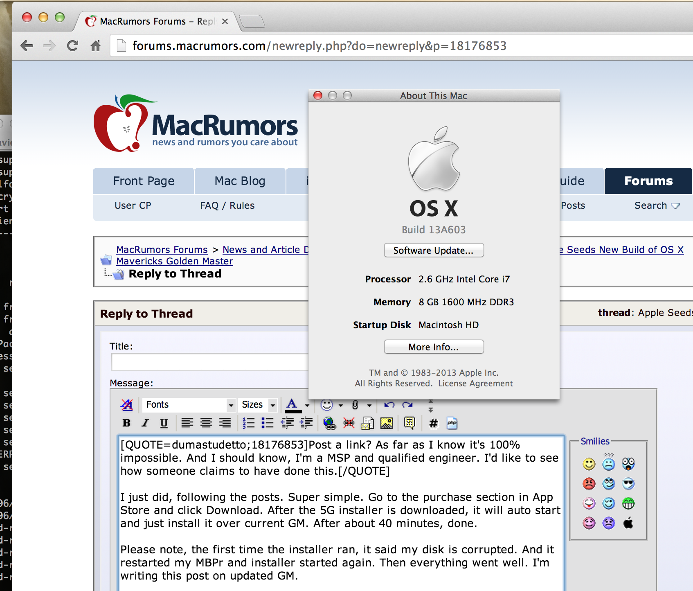This screenshot has width=693, height=591.
Task: Insert the yellow happy smiley
Action: [589, 464]
